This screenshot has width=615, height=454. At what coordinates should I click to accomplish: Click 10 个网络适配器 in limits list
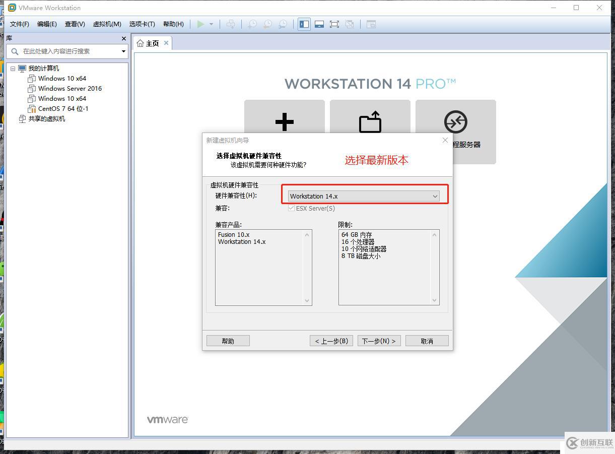[x=364, y=249]
